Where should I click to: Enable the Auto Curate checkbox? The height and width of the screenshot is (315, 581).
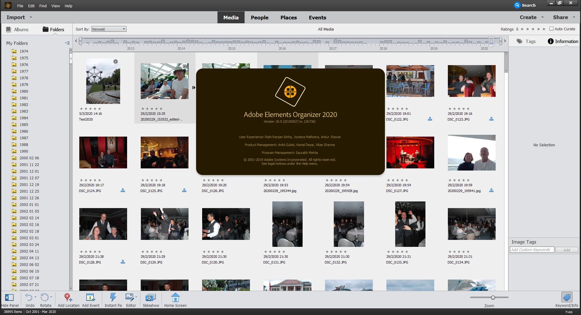[551, 29]
